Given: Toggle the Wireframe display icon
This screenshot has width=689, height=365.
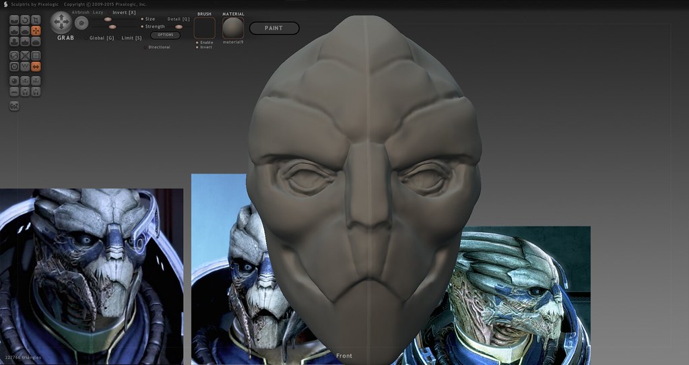Looking at the screenshot, I should pyautogui.click(x=25, y=67).
